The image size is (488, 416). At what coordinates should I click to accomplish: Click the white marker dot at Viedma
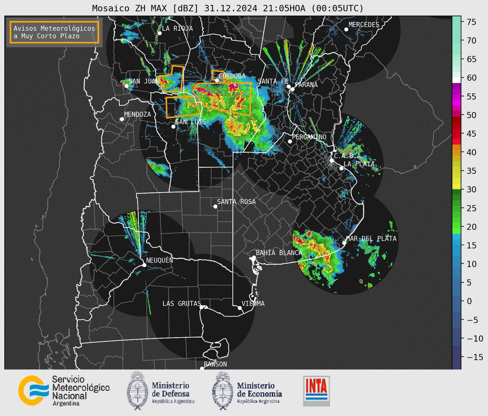click(240, 308)
